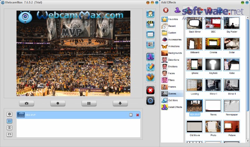Image resolution: width=250 pixels, height=147 pixels.
Task: Select the NBA MVP row in effect list
Action: point(78,115)
